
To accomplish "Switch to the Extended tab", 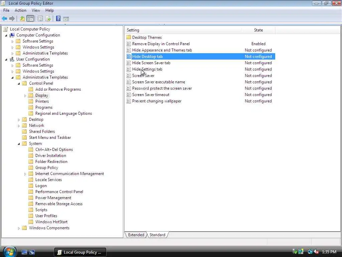I will click(x=136, y=235).
